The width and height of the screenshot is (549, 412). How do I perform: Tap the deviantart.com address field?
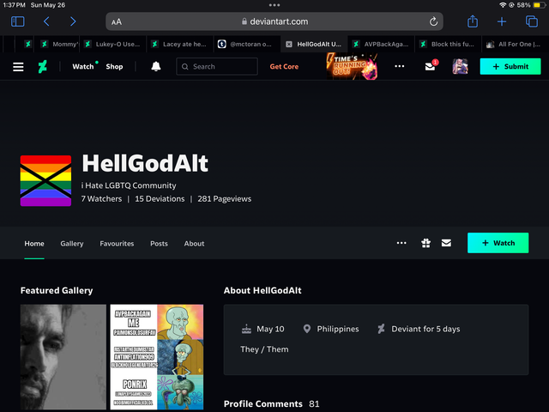pyautogui.click(x=274, y=21)
